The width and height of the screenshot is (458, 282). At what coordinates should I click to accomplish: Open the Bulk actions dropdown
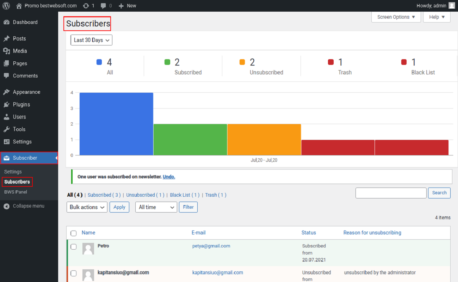coord(87,207)
